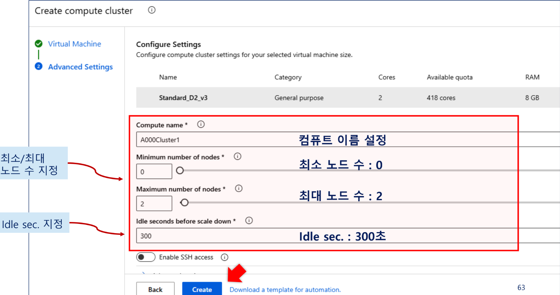Viewport: 560px width, 295px height.
Task: Click the Compute name input field
Action: 348,140
